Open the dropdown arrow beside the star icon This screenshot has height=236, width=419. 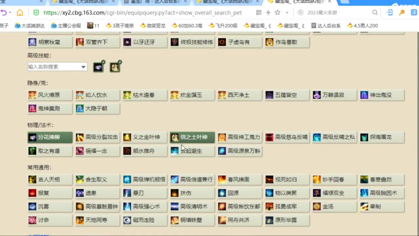point(287,13)
